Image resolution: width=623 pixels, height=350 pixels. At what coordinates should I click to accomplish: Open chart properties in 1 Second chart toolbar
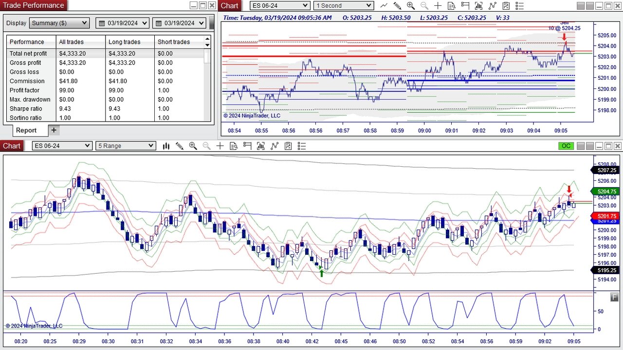[520, 6]
